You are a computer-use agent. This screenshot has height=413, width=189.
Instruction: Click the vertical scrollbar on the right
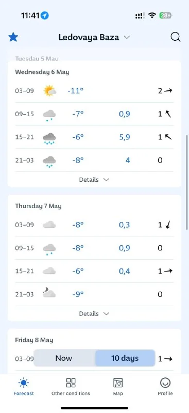(187, 182)
